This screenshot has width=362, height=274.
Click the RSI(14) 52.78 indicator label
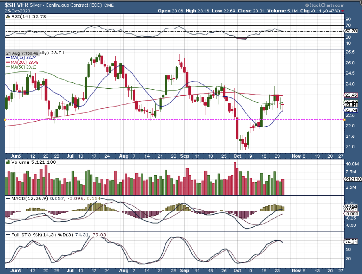tap(28, 16)
